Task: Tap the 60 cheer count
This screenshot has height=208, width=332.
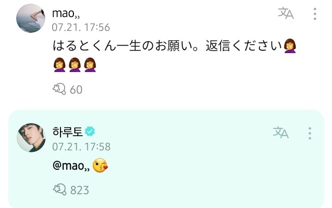Action: pyautogui.click(x=76, y=89)
